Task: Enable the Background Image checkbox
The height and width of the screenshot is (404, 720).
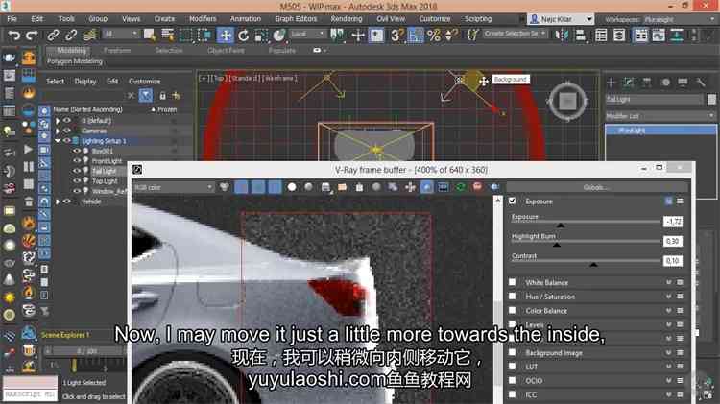Action: 513,352
